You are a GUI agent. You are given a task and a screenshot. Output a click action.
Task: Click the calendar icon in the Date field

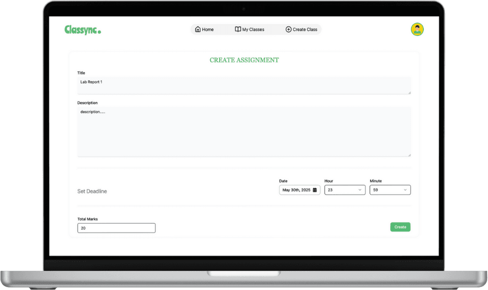tap(315, 190)
